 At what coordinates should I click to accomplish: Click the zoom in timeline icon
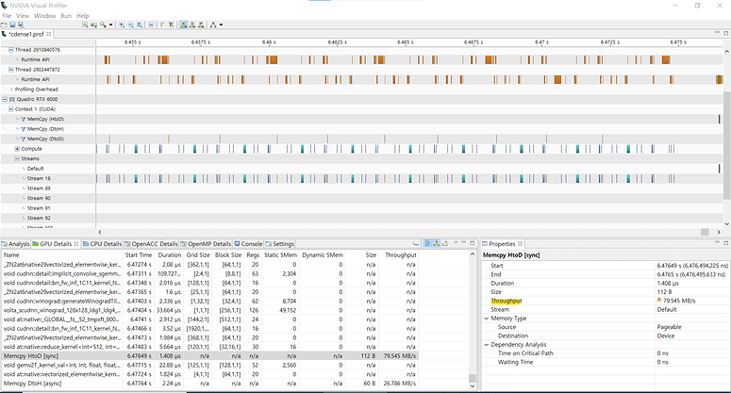pyautogui.click(x=122, y=24)
